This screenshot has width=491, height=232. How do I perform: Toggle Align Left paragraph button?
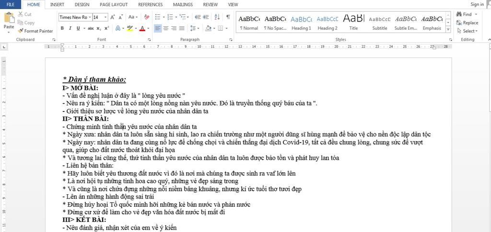pos(158,28)
